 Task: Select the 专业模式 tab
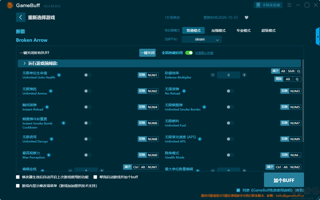click(243, 30)
